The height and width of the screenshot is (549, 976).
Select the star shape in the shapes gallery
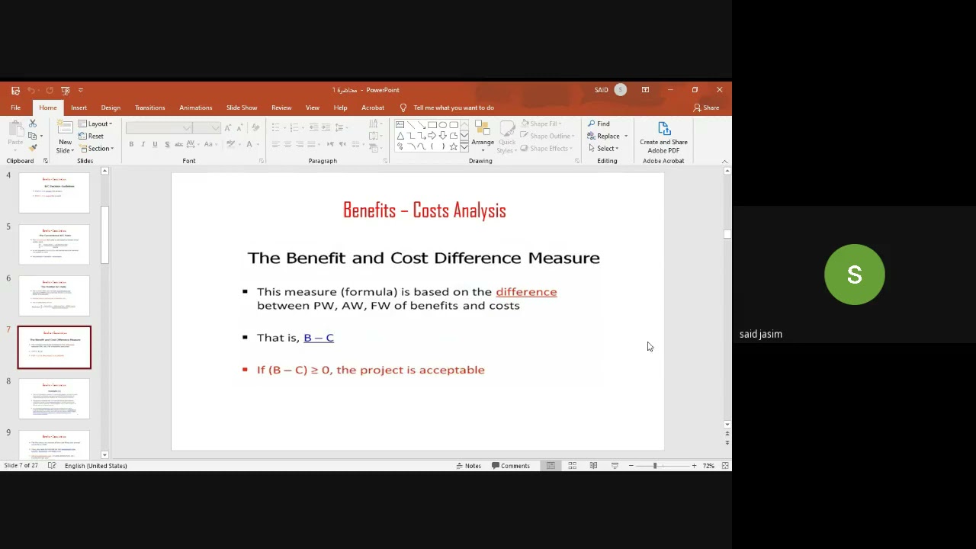point(454,146)
